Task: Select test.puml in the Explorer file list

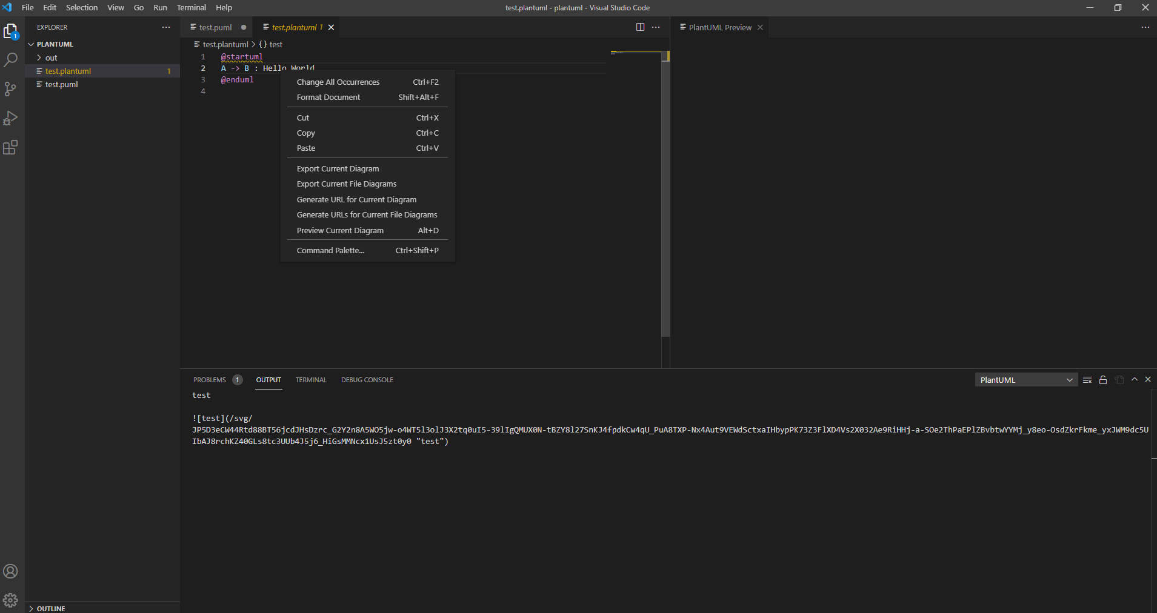Action: click(x=61, y=84)
